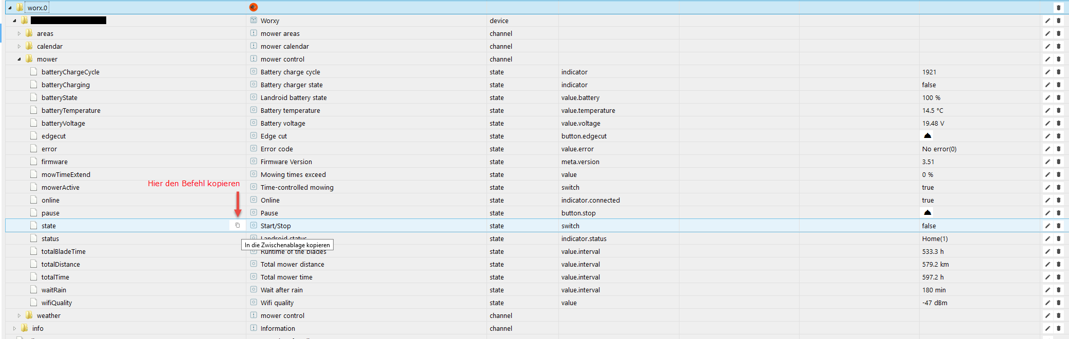Edit the mowTimeExtend object
The width and height of the screenshot is (1069, 339).
coord(1047,174)
